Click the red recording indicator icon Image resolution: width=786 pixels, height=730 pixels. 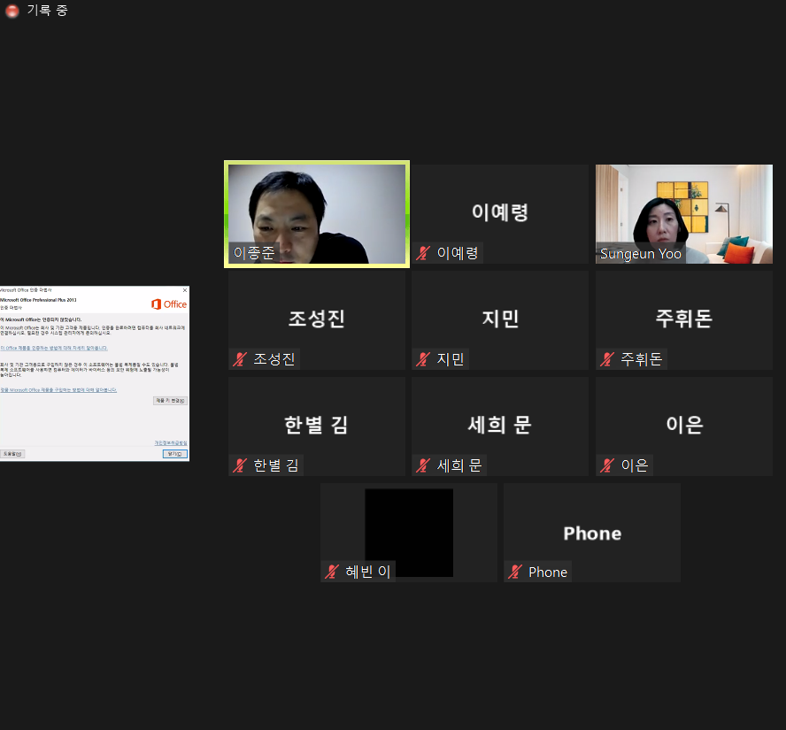tap(12, 12)
